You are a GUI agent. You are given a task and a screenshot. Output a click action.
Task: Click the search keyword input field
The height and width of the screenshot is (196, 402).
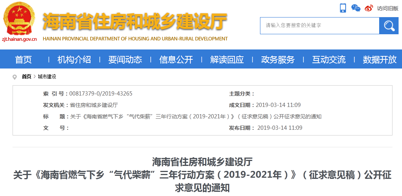click(x=319, y=25)
